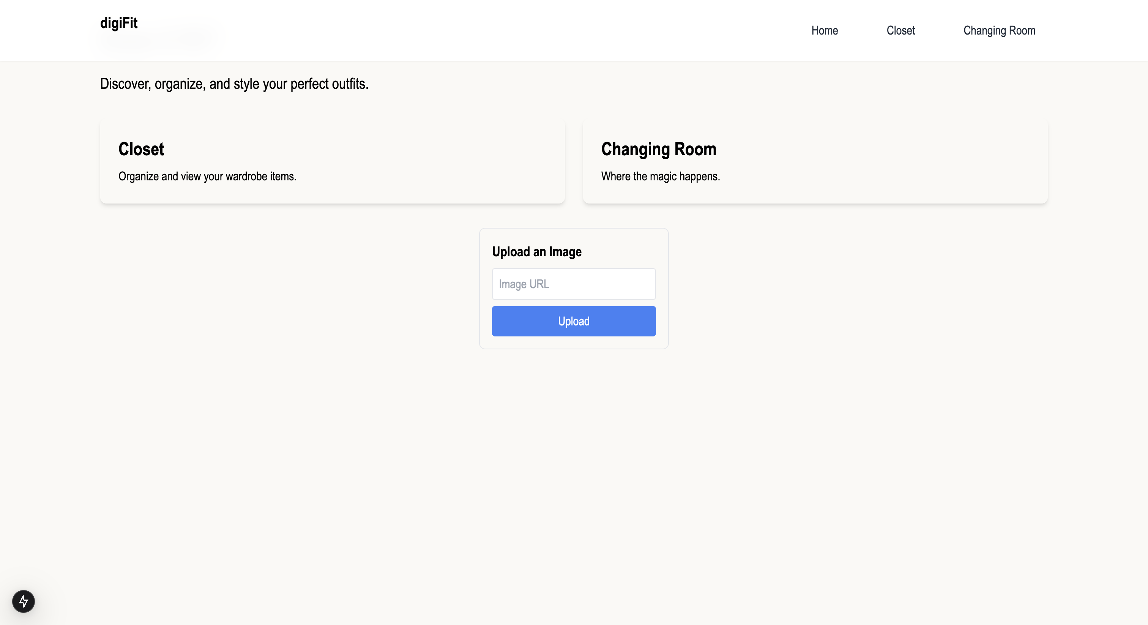Click empty page background below upload panel
The height and width of the screenshot is (625, 1148).
574,446
